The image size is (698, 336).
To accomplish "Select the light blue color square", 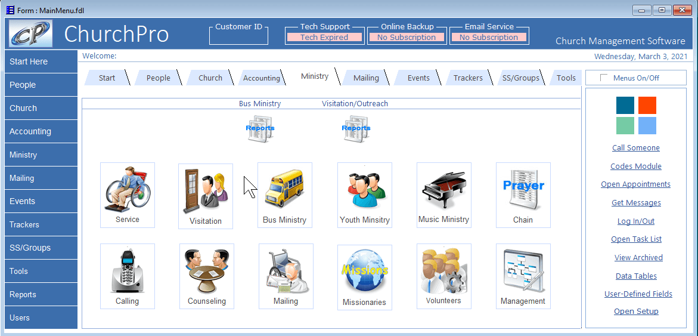I will point(647,126).
